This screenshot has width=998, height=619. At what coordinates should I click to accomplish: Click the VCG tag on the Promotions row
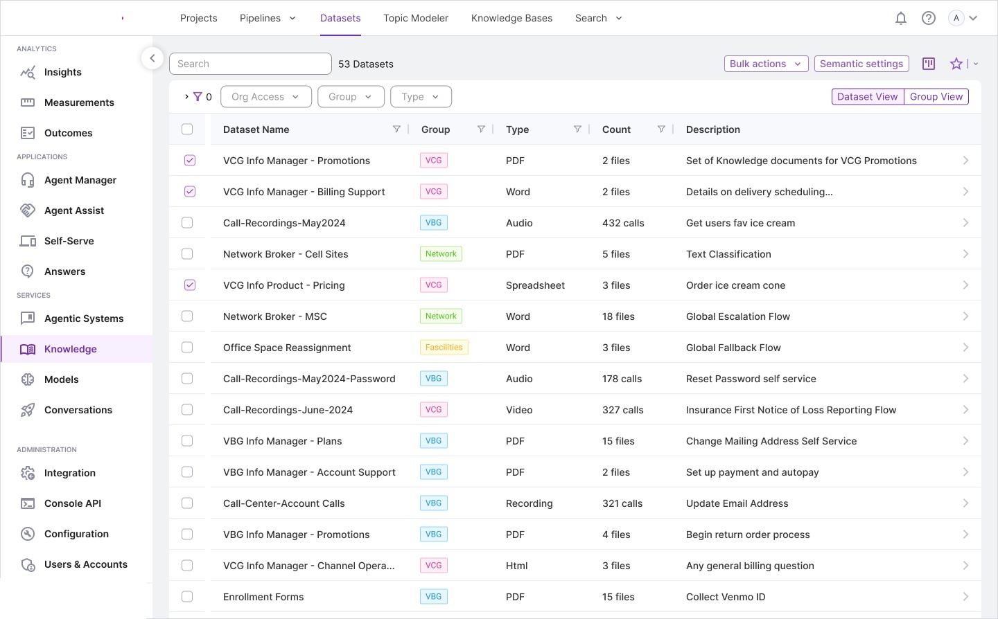point(434,161)
